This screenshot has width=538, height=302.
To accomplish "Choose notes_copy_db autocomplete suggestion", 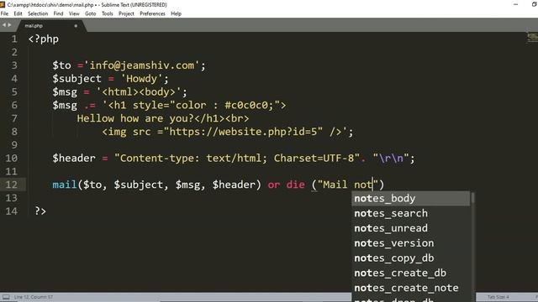I will coord(411,258).
